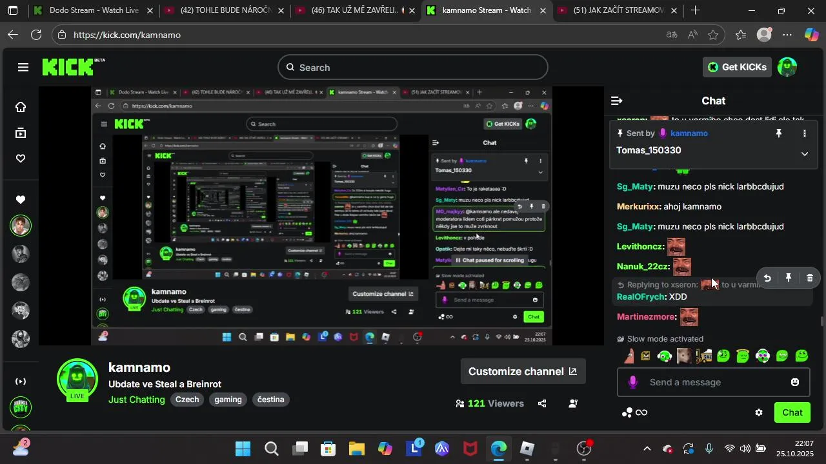Click the live broadcast icon in sidebar
The width and height of the screenshot is (826, 464).
click(21, 382)
